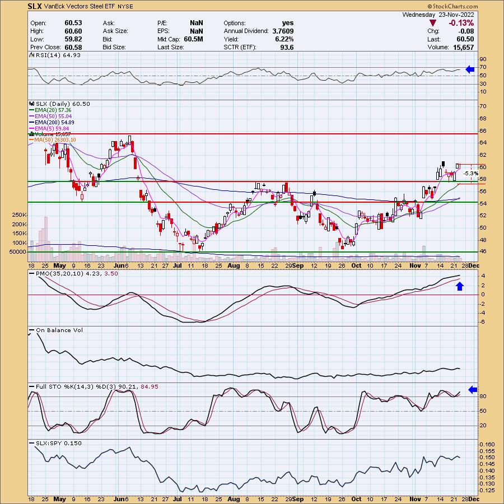504x504 pixels.
Task: Click the Bid Size label in quote header
Action: click(x=114, y=47)
